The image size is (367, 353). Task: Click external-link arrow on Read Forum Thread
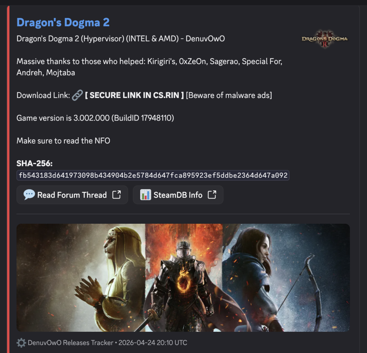116,195
